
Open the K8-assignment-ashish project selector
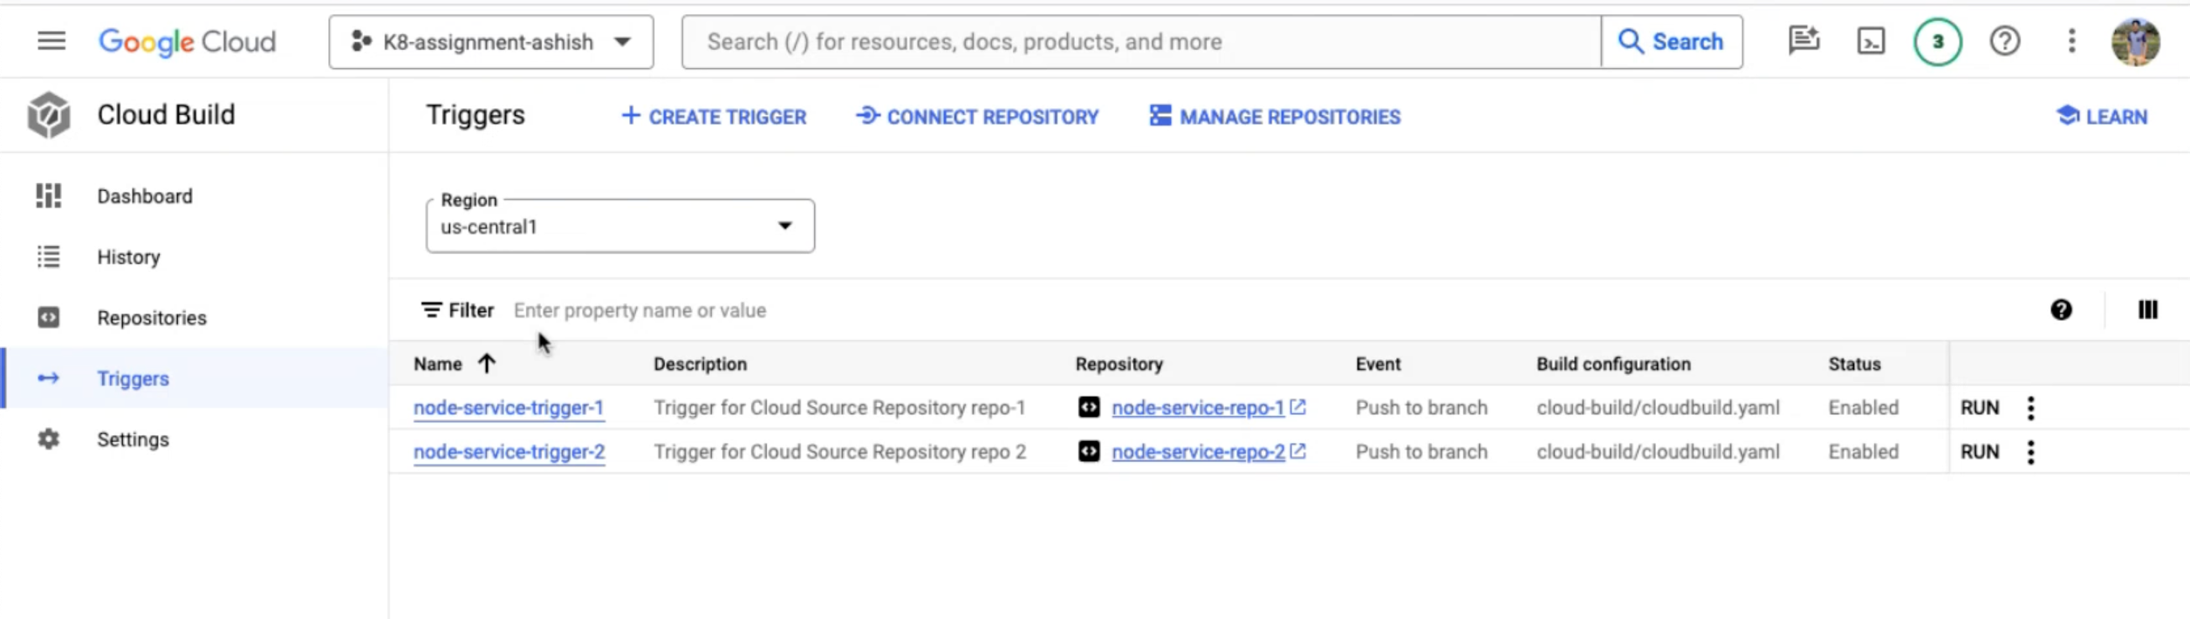click(491, 42)
